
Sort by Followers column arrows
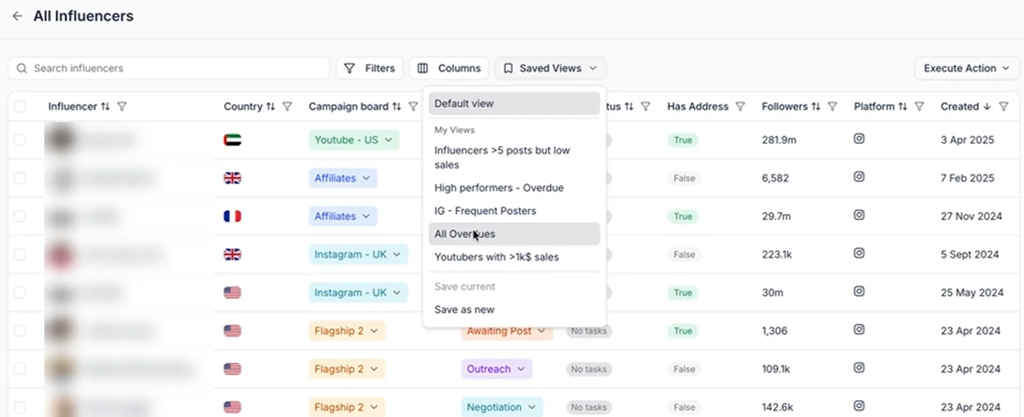click(816, 106)
